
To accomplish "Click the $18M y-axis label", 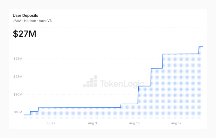I will (x=18, y=112).
